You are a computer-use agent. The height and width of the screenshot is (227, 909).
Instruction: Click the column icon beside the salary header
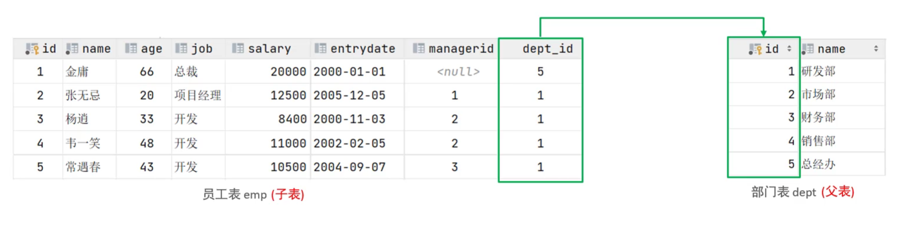coord(238,49)
